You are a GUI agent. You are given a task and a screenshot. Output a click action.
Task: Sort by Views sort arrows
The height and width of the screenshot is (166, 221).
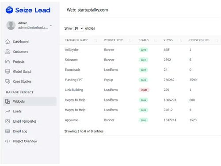(x=181, y=40)
